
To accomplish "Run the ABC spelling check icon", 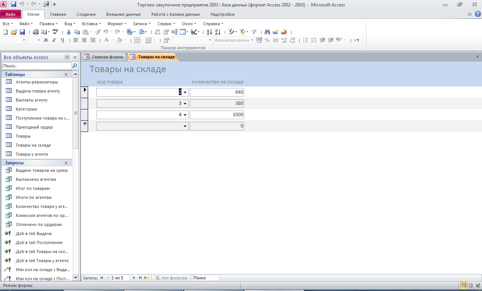I will (55, 32).
